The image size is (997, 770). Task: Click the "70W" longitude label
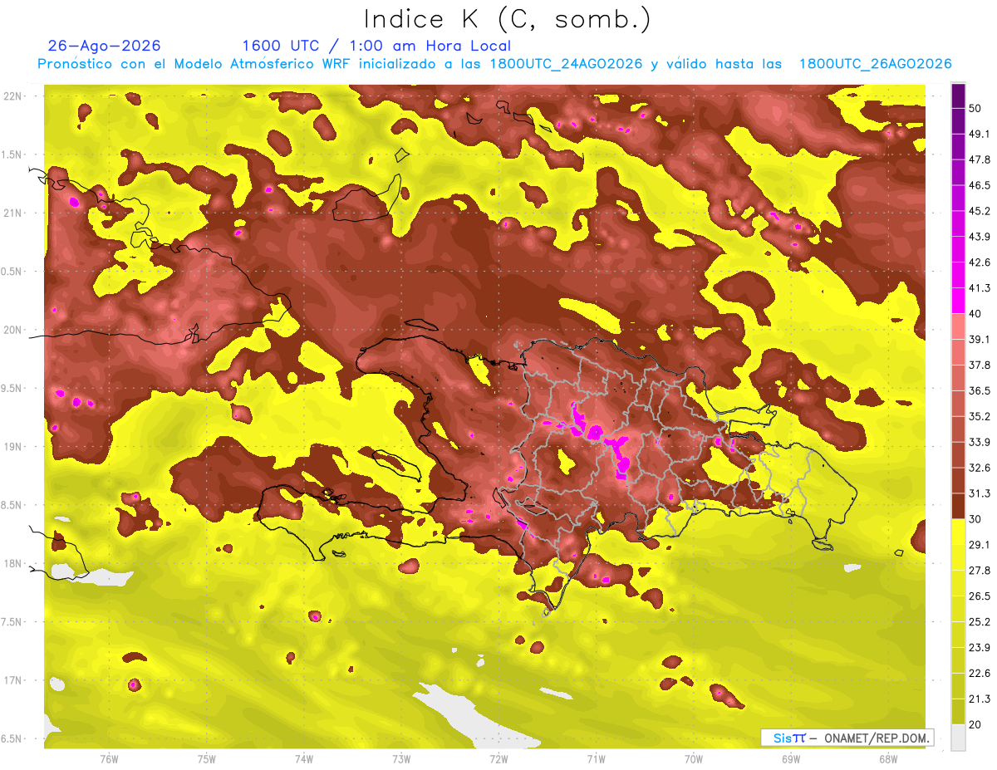point(693,758)
